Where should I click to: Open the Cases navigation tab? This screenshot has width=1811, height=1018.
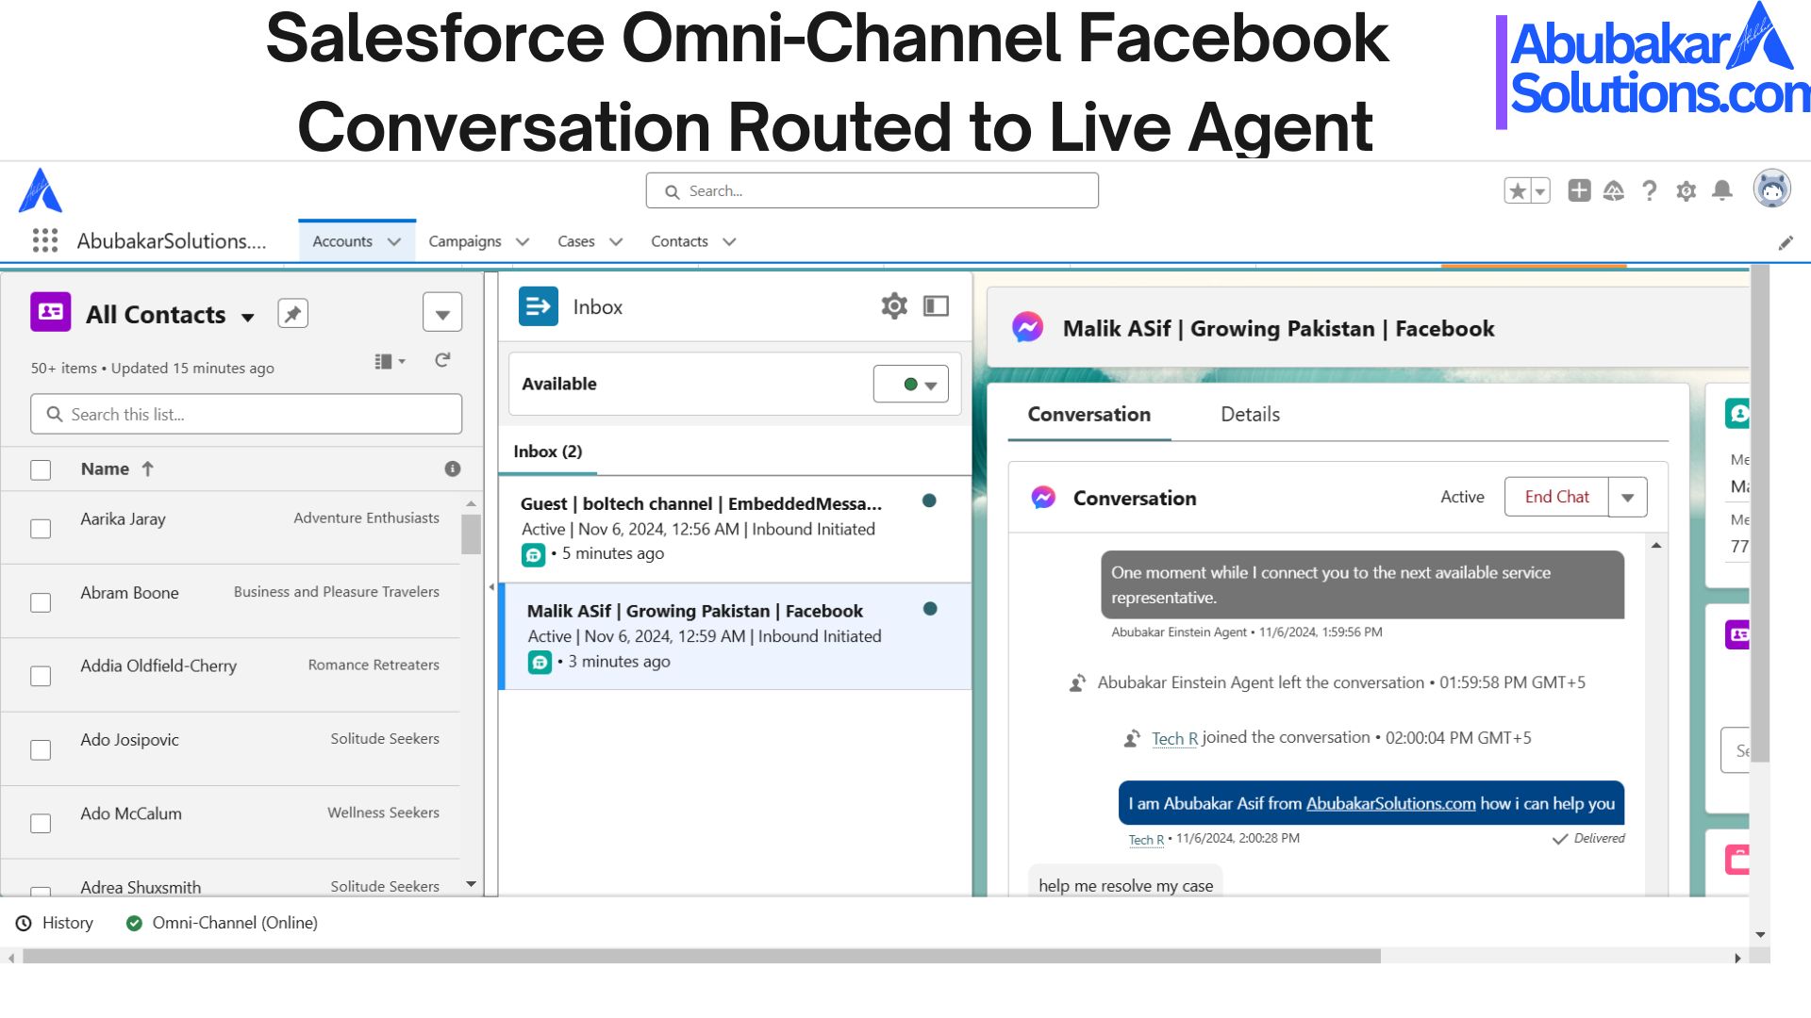pyautogui.click(x=575, y=242)
